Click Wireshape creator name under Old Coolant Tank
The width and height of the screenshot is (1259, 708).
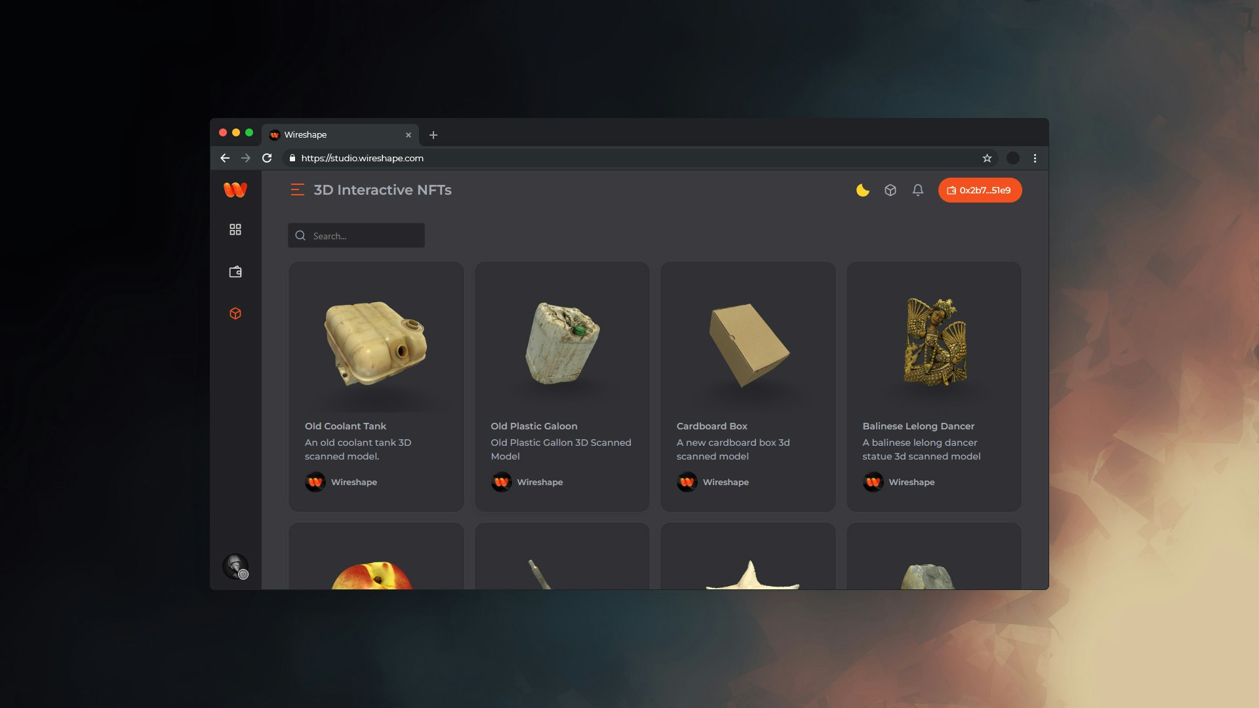354,482
